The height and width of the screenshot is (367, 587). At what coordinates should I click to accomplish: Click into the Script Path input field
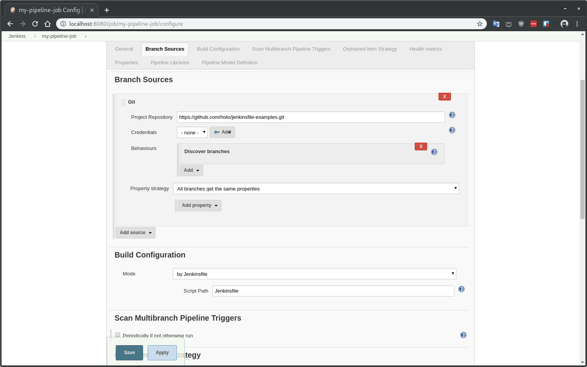tap(333, 291)
